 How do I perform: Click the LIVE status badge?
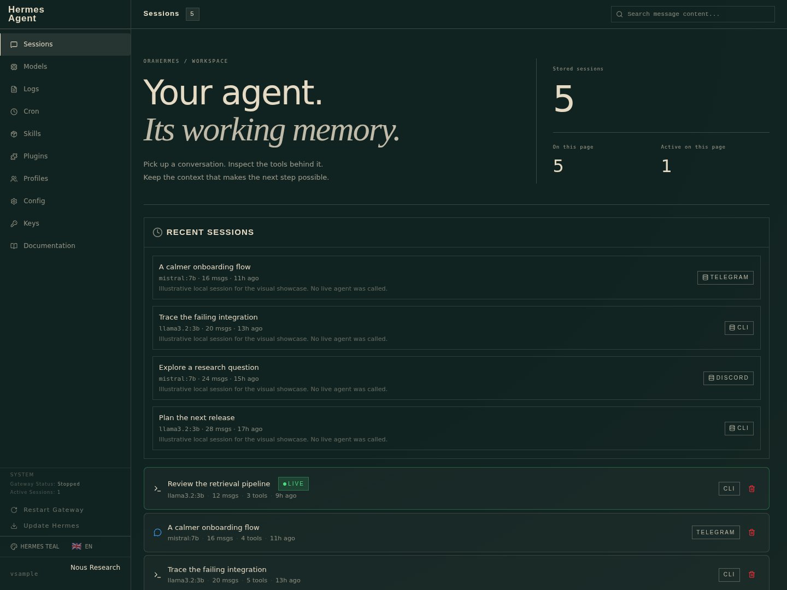(293, 484)
